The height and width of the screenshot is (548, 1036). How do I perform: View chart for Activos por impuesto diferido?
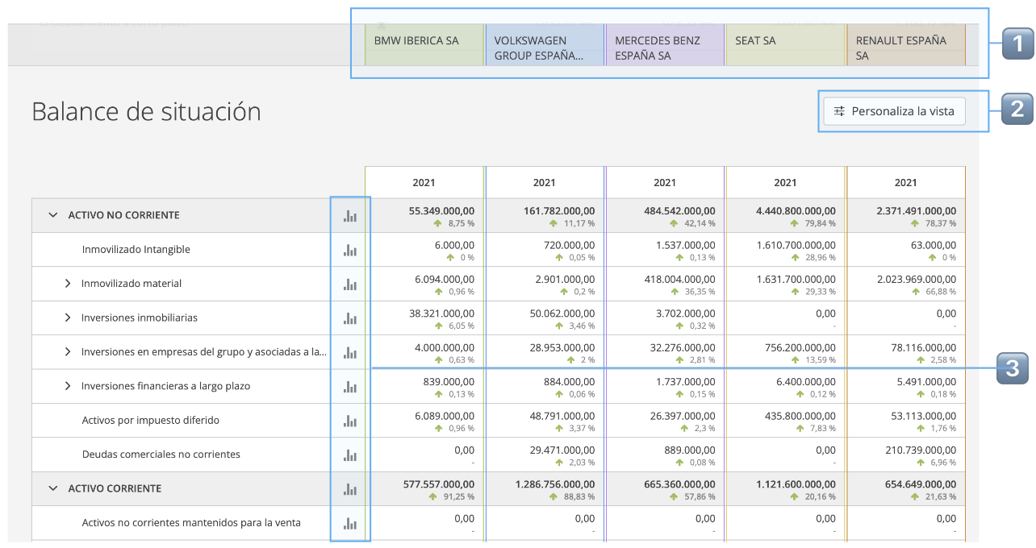(349, 421)
